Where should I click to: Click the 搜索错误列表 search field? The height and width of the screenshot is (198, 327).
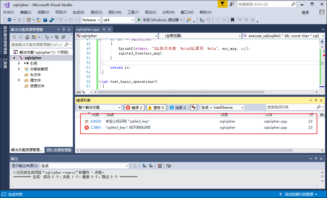(x=291, y=107)
